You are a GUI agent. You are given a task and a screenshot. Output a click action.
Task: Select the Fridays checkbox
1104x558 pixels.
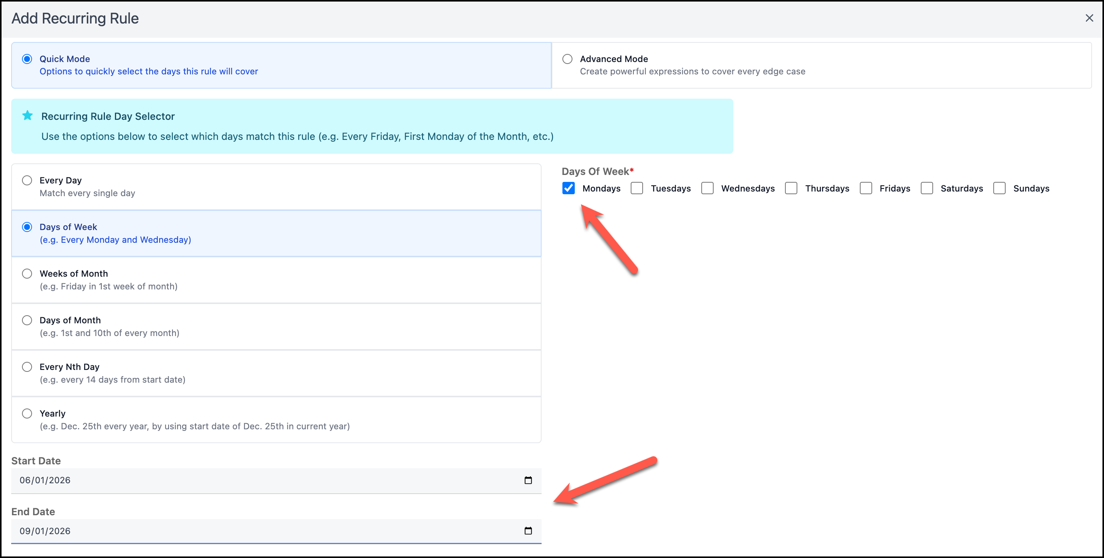click(866, 188)
